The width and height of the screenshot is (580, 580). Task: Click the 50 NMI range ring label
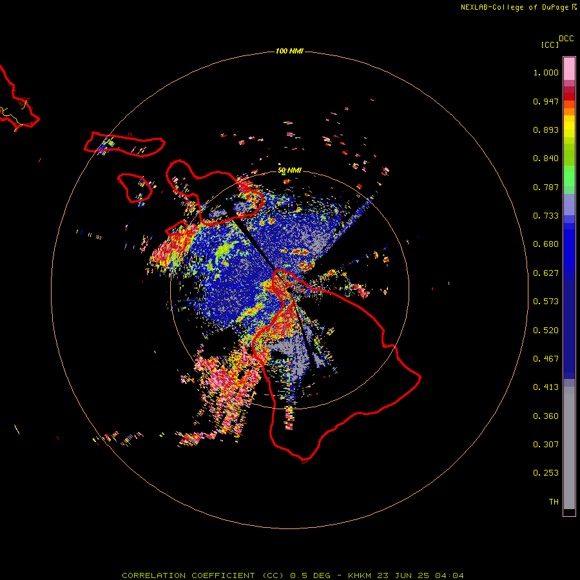pos(289,170)
